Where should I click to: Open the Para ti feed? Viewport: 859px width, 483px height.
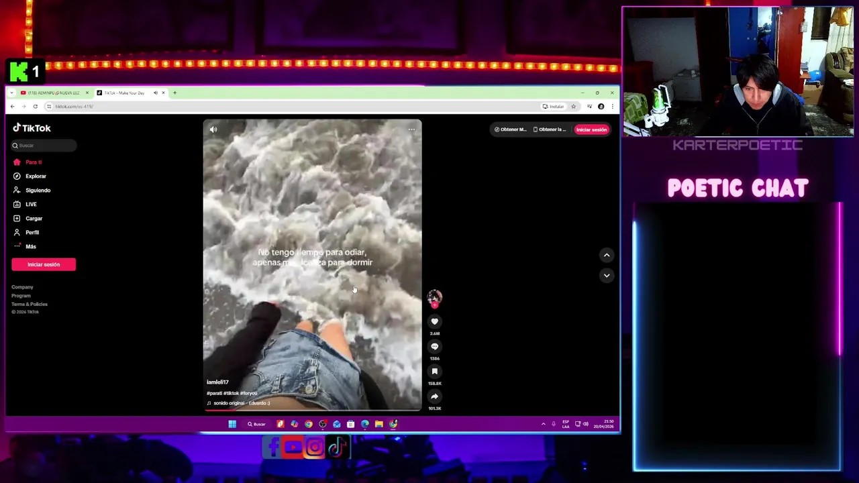click(28, 162)
